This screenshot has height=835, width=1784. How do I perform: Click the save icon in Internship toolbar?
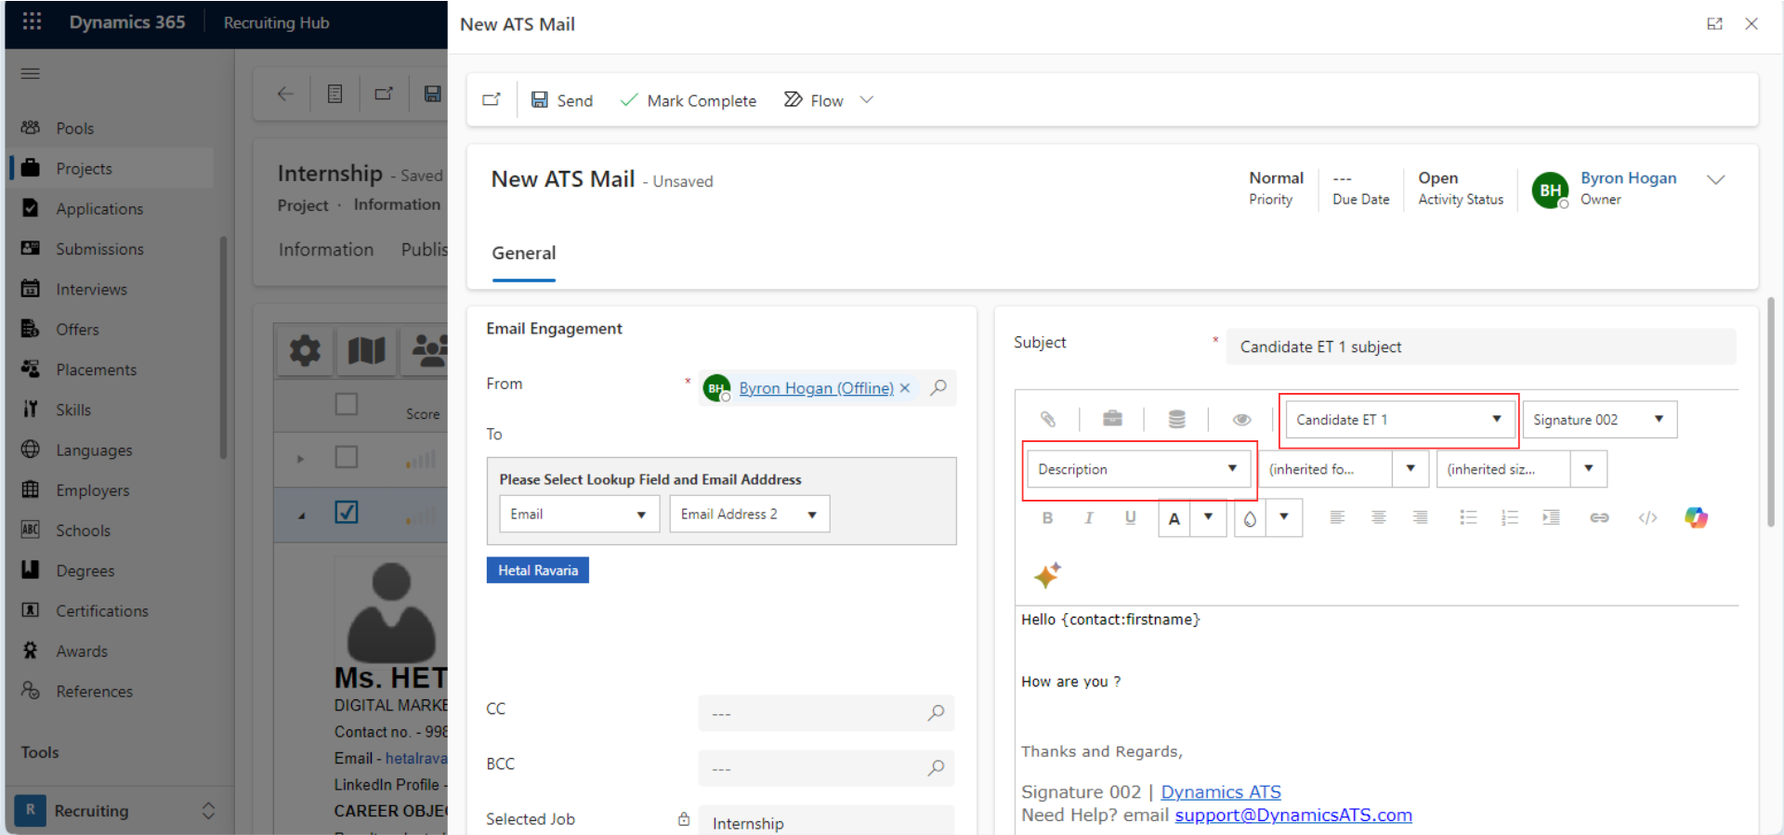(x=432, y=93)
